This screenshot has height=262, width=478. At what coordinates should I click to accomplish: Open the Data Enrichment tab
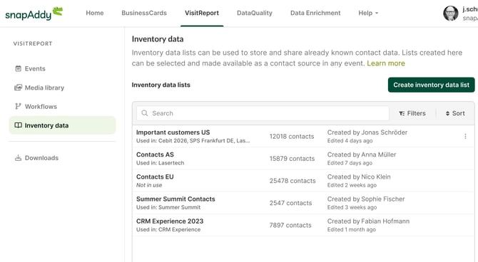point(315,13)
